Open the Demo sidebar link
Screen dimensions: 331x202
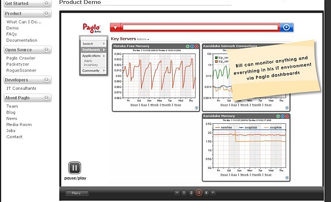[13, 28]
